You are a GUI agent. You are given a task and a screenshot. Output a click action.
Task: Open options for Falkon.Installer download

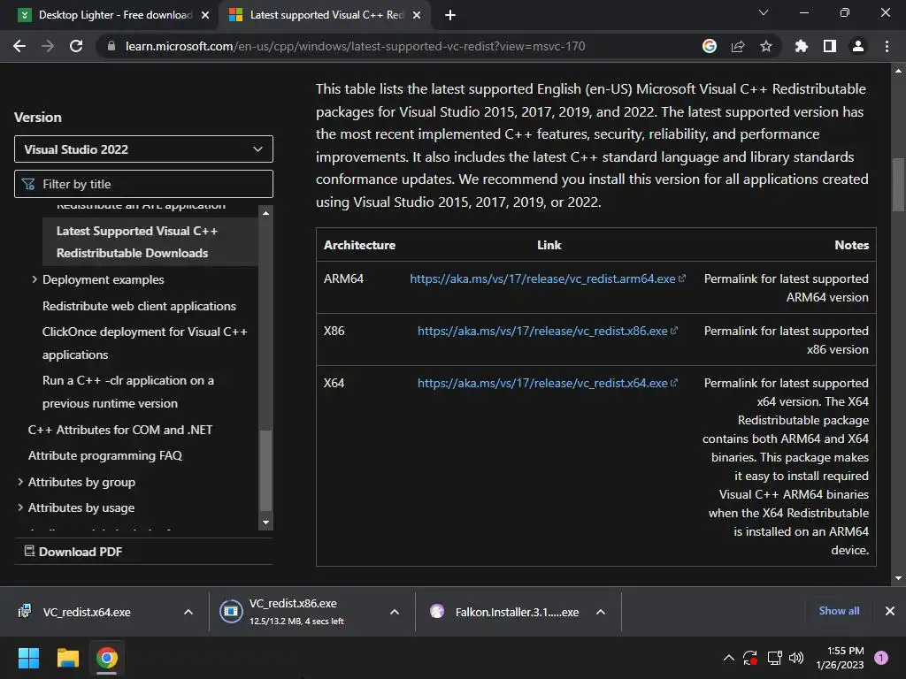pyautogui.click(x=601, y=612)
